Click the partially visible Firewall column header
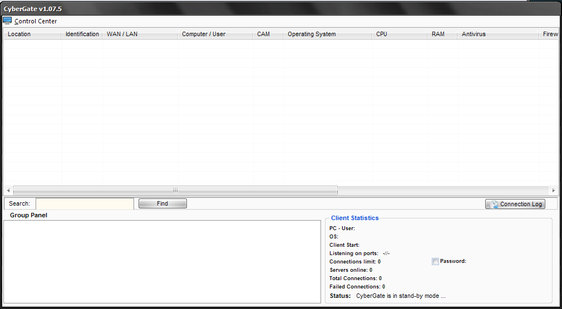The width and height of the screenshot is (562, 309). click(549, 34)
